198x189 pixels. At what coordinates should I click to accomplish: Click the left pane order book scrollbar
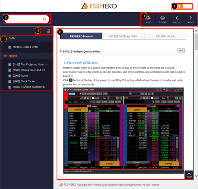[x=118, y=149]
